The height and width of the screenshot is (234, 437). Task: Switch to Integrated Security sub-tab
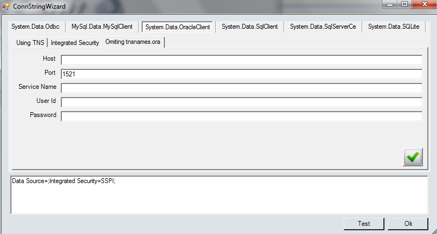(75, 43)
